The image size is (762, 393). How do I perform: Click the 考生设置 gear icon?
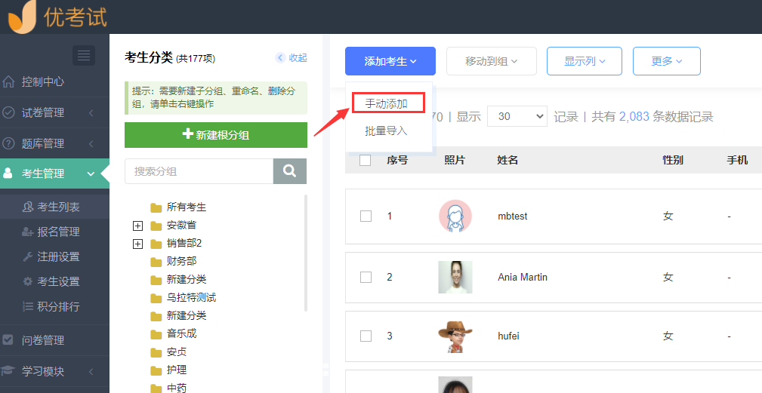point(28,281)
